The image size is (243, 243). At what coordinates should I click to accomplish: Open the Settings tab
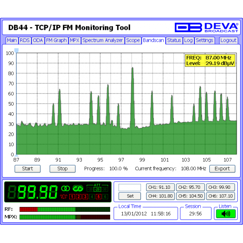(x=205, y=40)
